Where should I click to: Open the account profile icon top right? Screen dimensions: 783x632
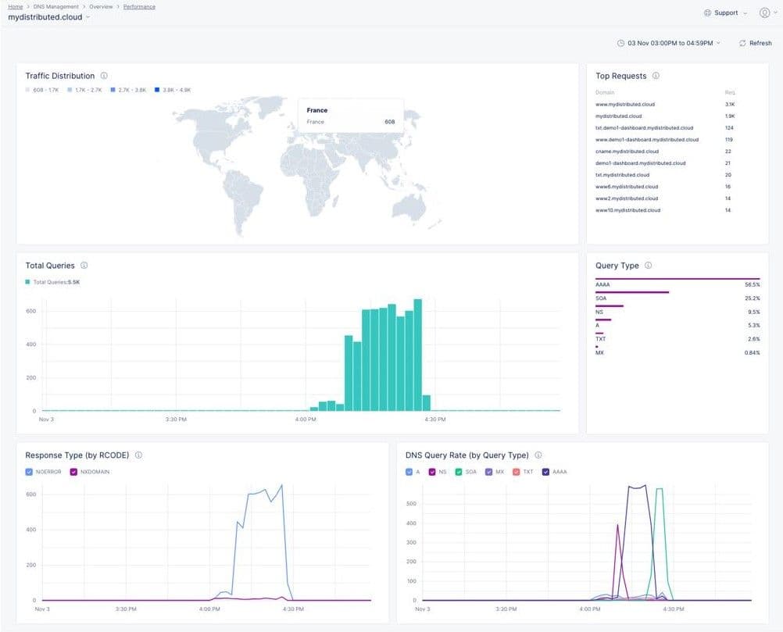pos(764,12)
